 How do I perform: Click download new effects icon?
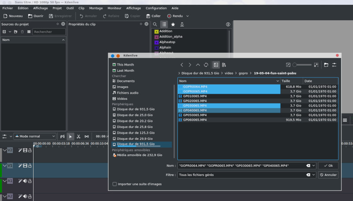click(182, 24)
